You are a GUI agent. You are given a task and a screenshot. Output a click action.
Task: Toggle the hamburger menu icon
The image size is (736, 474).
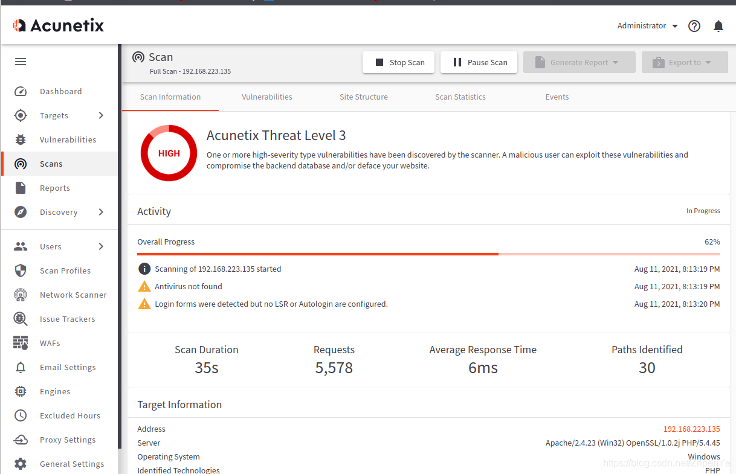pyautogui.click(x=21, y=62)
